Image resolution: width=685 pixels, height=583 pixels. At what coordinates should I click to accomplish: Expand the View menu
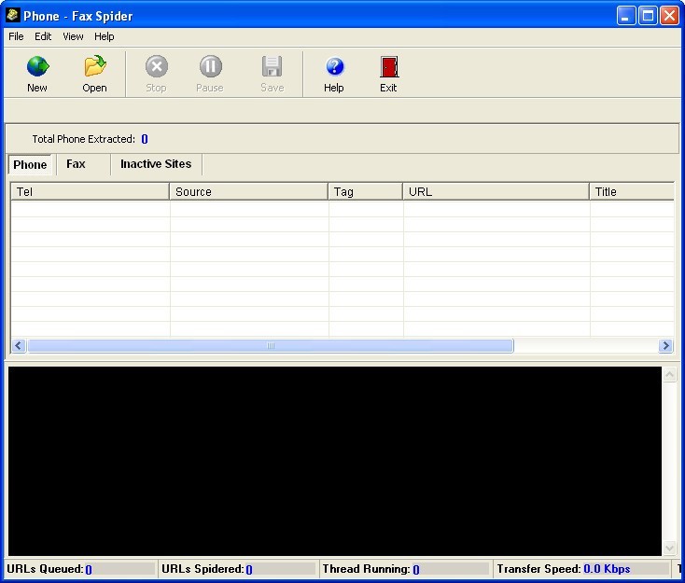(x=73, y=36)
